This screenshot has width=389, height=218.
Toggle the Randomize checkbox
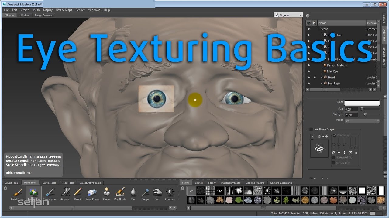tap(335, 135)
